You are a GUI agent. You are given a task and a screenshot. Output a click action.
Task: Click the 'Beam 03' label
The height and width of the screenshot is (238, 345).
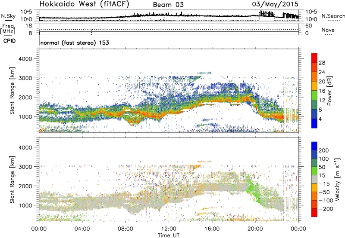point(168,5)
